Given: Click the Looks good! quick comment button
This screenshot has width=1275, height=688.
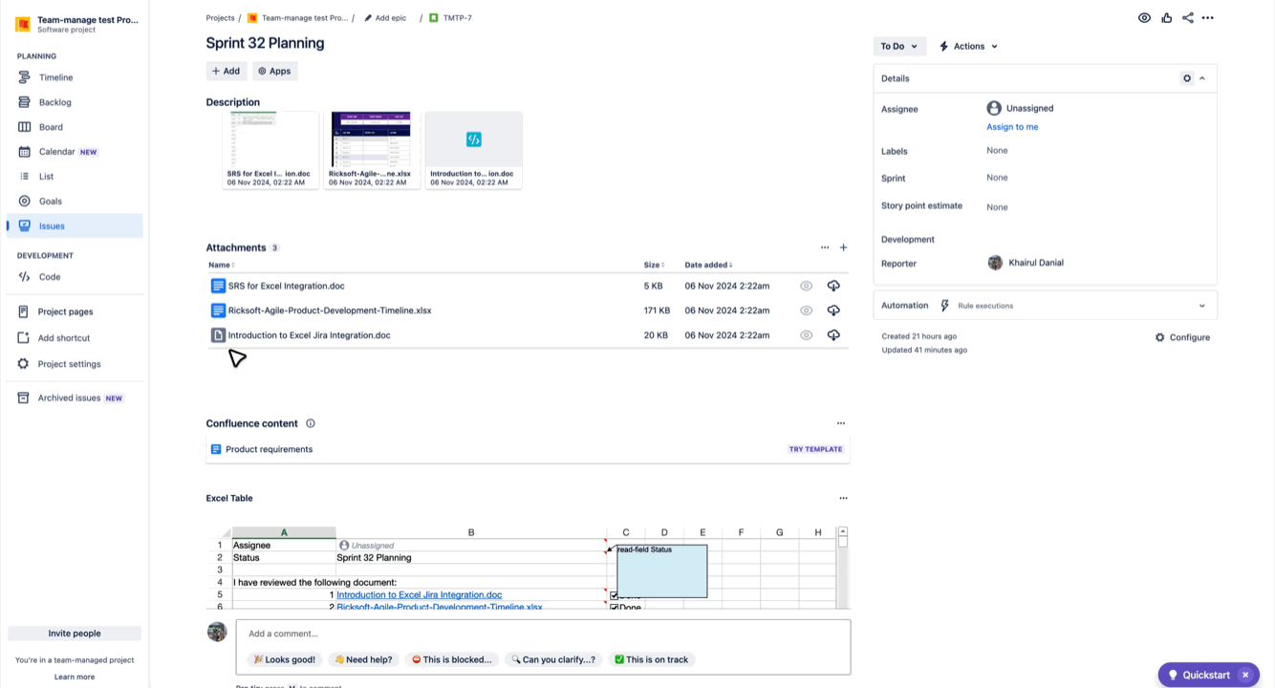Looking at the screenshot, I should point(284,659).
